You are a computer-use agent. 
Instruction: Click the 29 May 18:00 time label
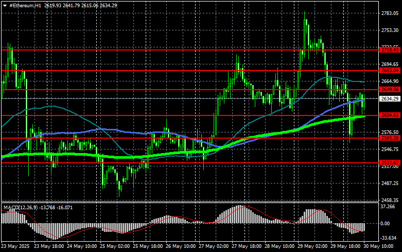(345, 246)
